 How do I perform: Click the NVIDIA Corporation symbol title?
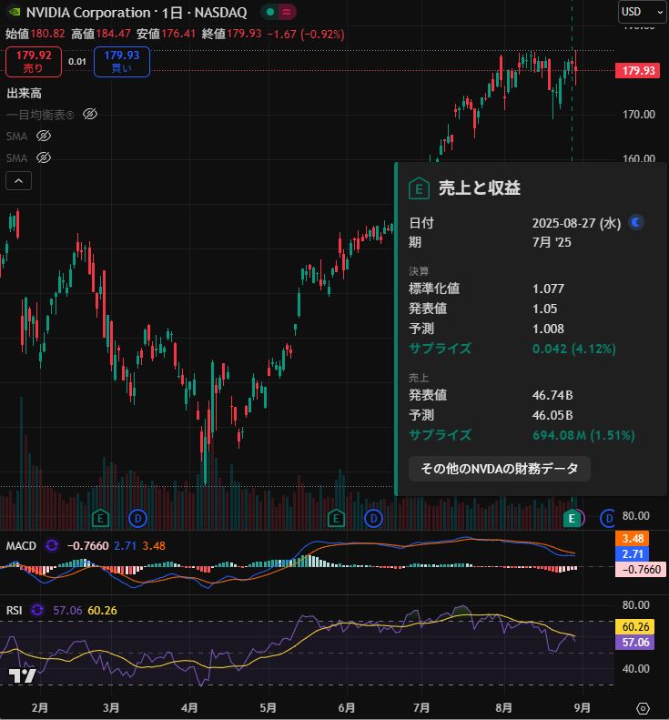coord(88,13)
